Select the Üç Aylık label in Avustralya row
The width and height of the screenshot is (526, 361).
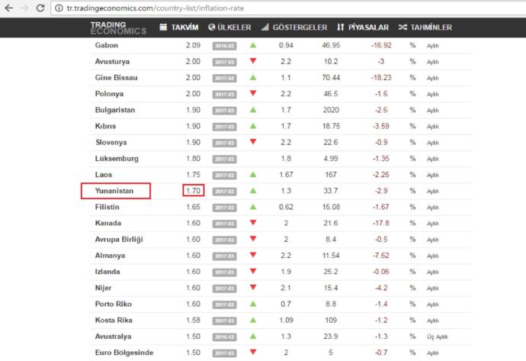pyautogui.click(x=438, y=337)
